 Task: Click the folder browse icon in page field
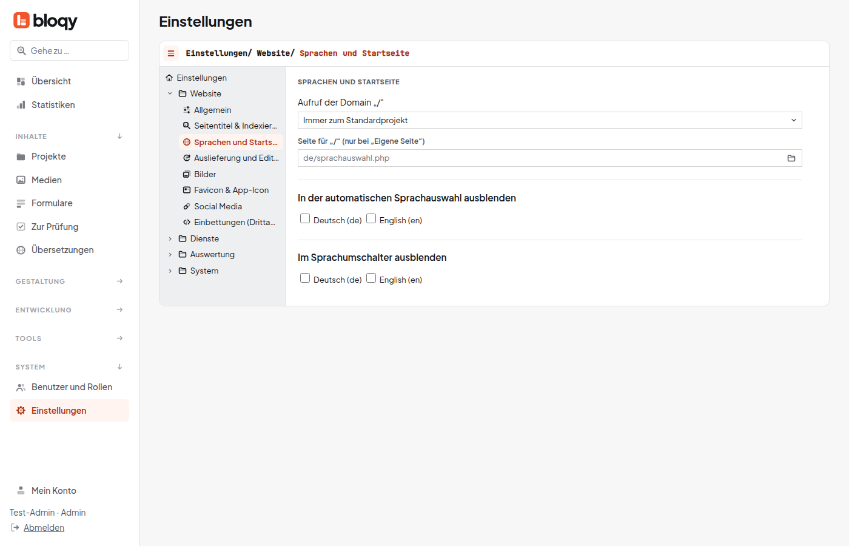pos(791,158)
